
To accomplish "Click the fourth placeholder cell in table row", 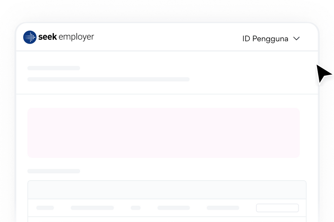I will tap(173, 208).
